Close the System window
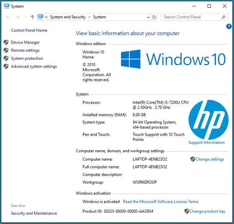Screen dimensions: 234x224 224,6
